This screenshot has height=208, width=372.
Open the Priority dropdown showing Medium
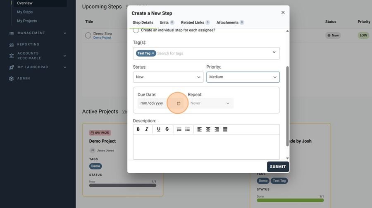pos(243,77)
